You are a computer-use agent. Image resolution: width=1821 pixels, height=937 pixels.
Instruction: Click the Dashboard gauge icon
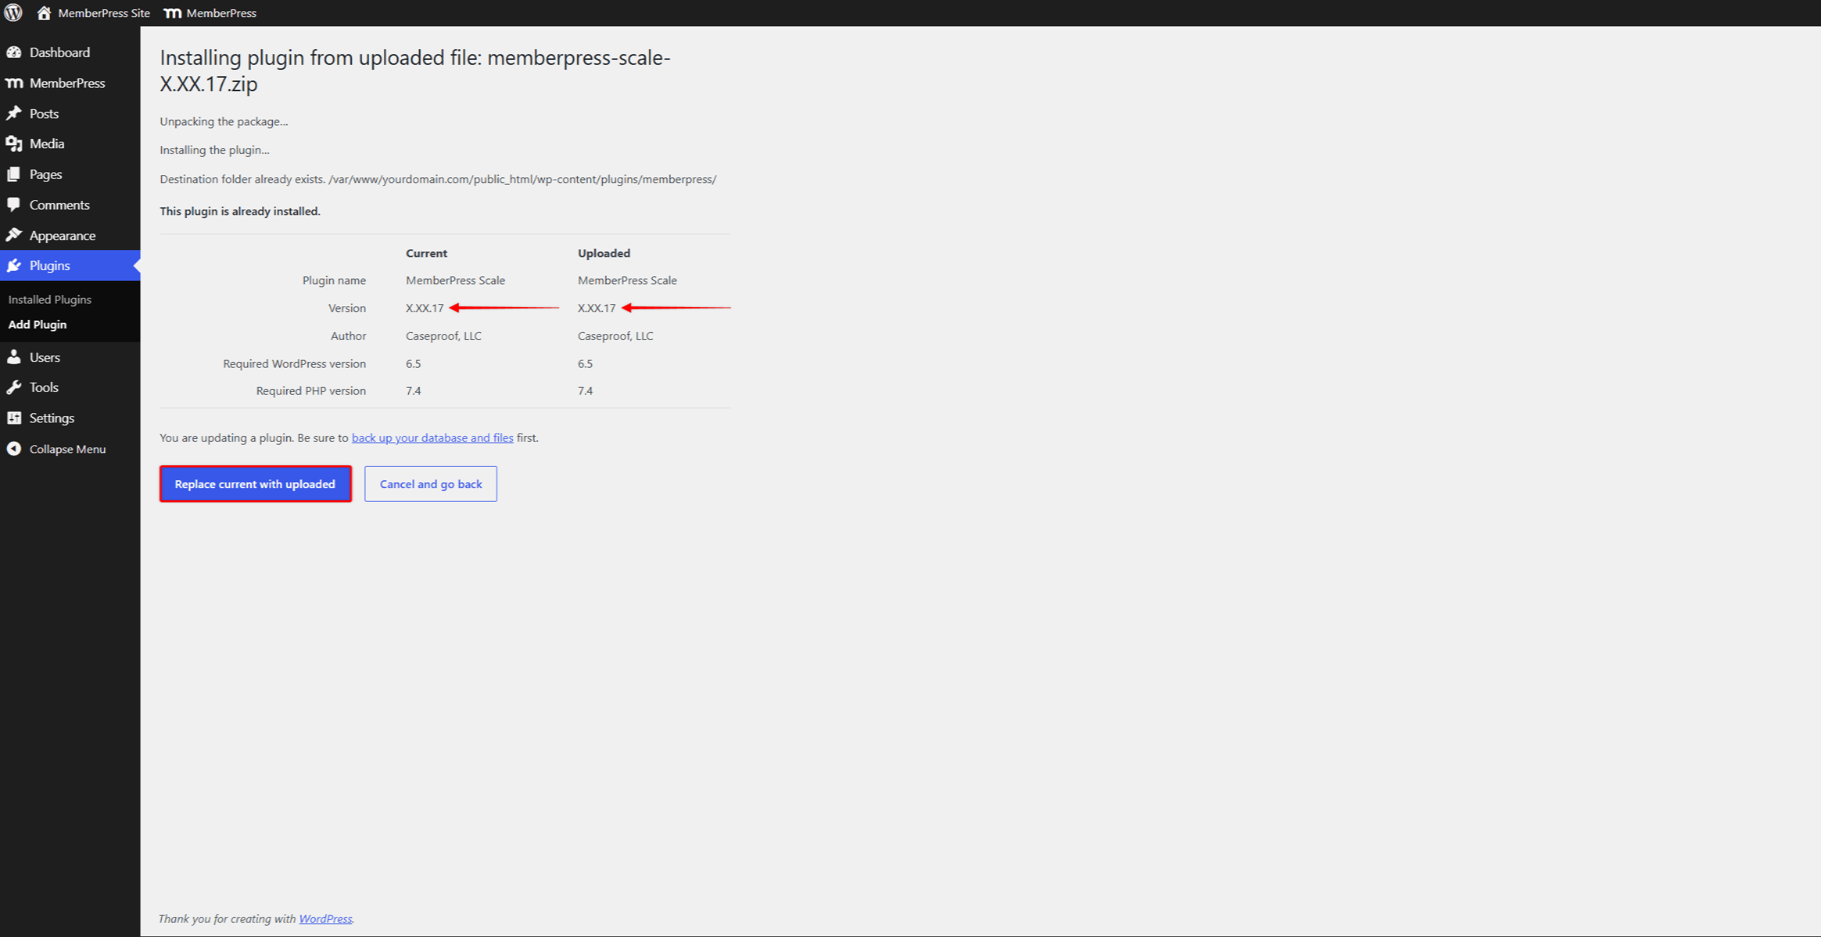pyautogui.click(x=14, y=52)
